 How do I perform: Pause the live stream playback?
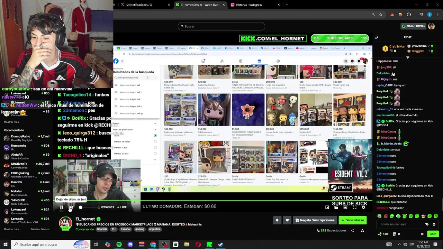(x=62, y=207)
